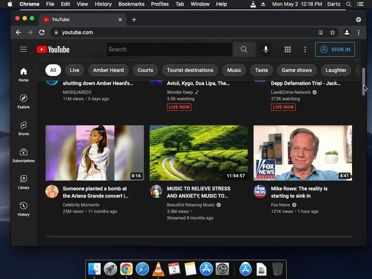This screenshot has height=279, width=372.
Task: Open History in the sidebar
Action: pyautogui.click(x=24, y=209)
